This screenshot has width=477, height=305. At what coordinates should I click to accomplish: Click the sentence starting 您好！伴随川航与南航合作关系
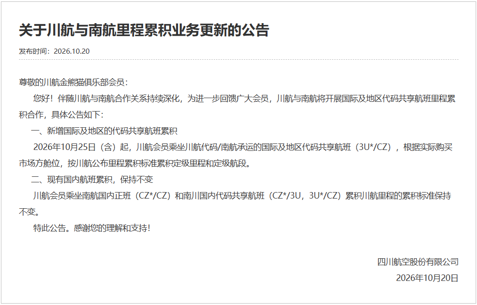(244, 99)
